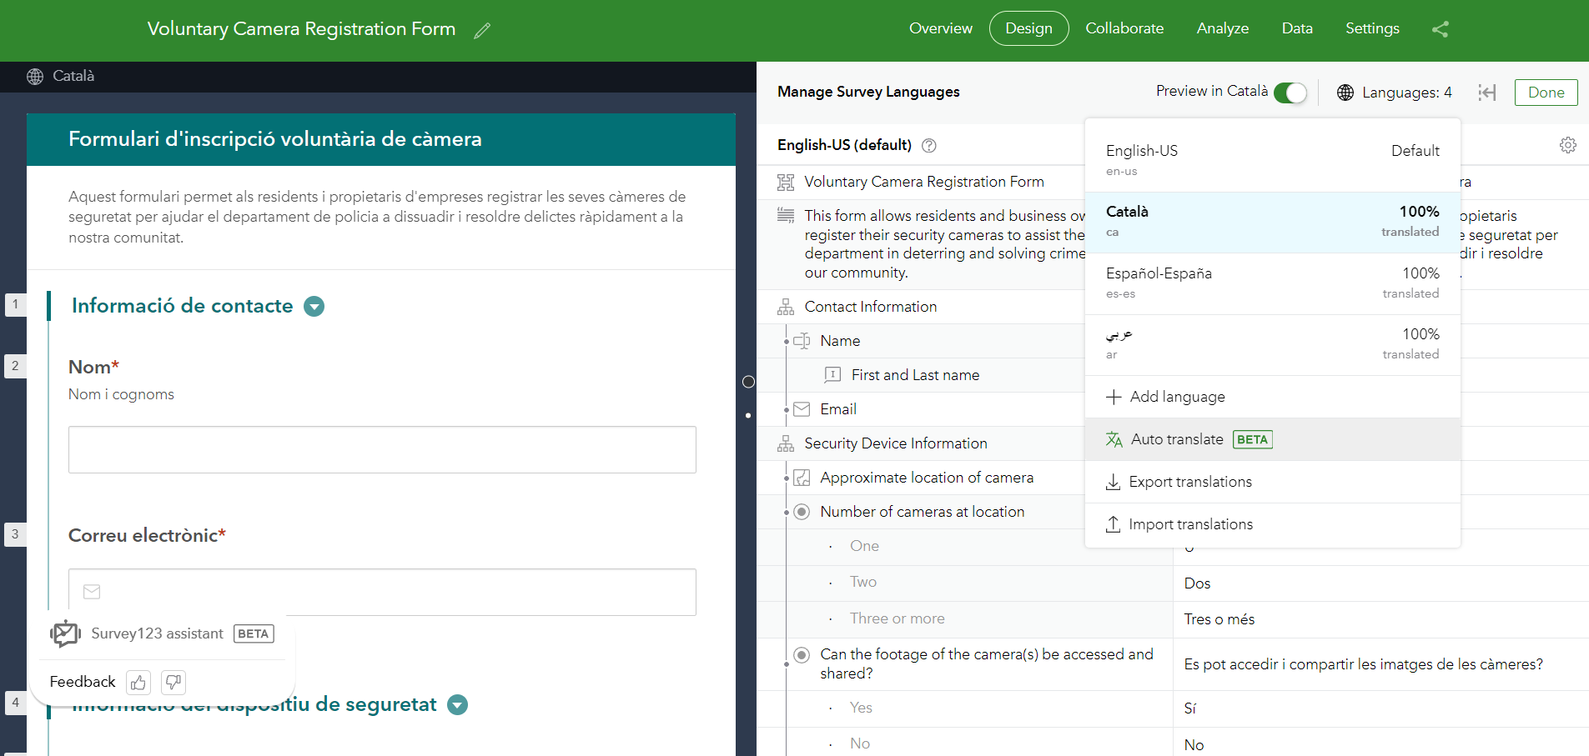This screenshot has width=1589, height=756.
Task: Click radio icon beside Can the footage question
Action: click(802, 655)
